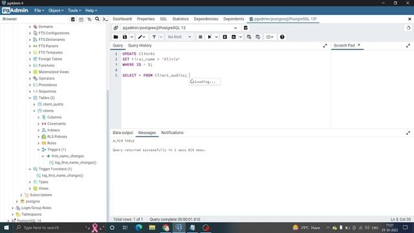The image size is (414, 233).
Task: Switch to the Dashboard tab
Action: (x=122, y=19)
